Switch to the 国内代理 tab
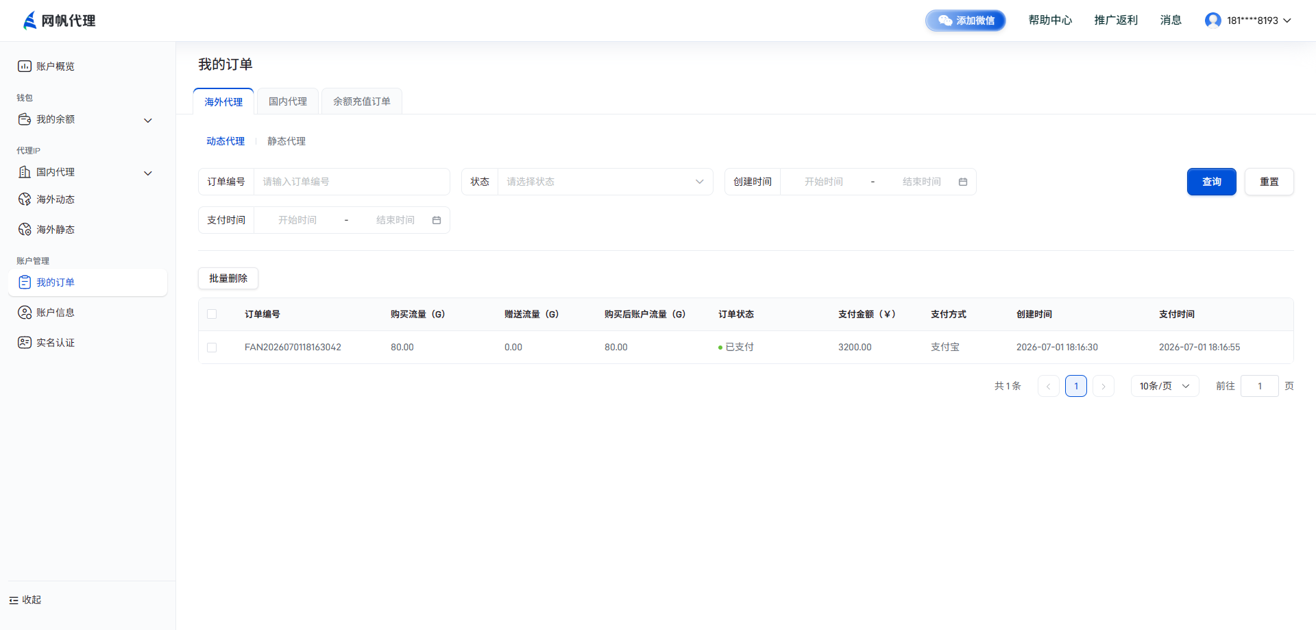This screenshot has width=1316, height=630. (x=288, y=101)
